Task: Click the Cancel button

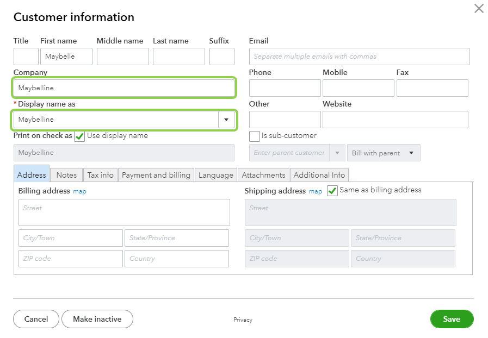Action: tap(36, 319)
